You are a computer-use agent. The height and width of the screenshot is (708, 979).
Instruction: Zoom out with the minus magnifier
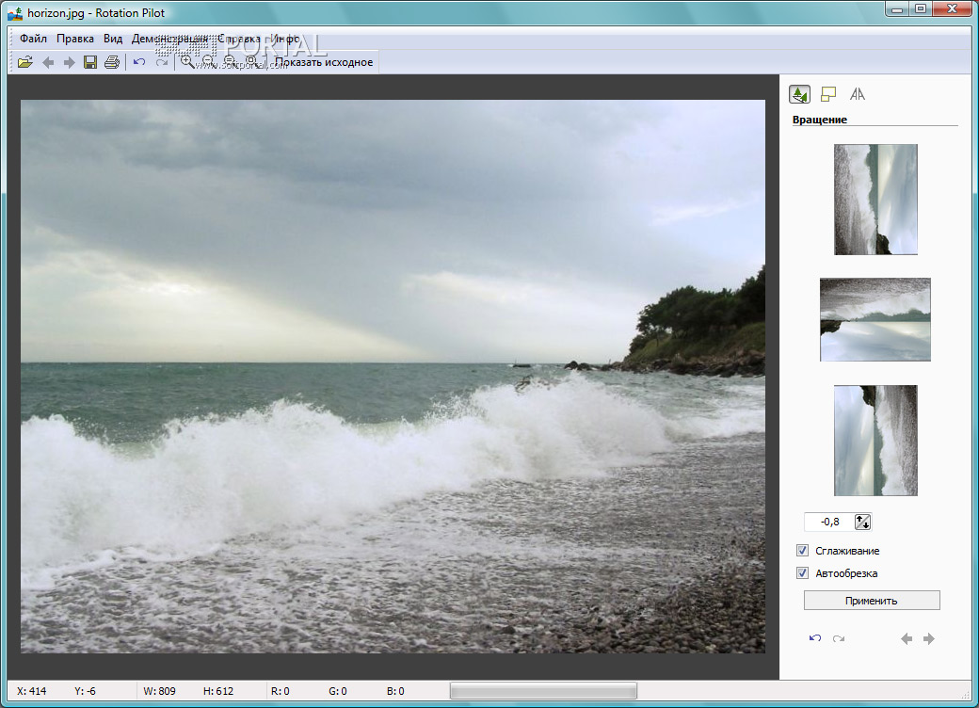pyautogui.click(x=208, y=61)
